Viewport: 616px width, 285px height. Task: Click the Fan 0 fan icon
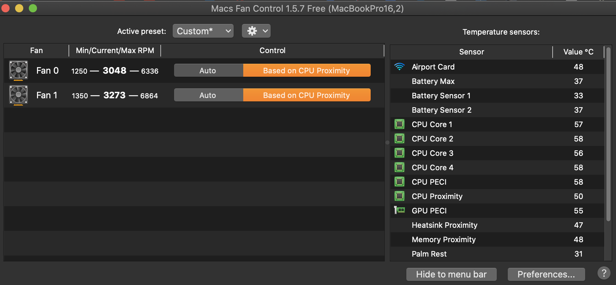point(19,71)
